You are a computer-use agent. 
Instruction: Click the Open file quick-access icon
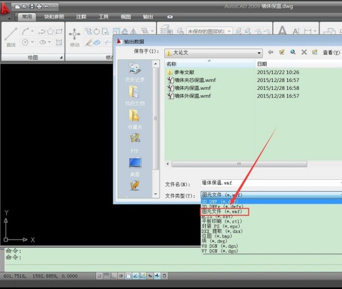coord(25,6)
